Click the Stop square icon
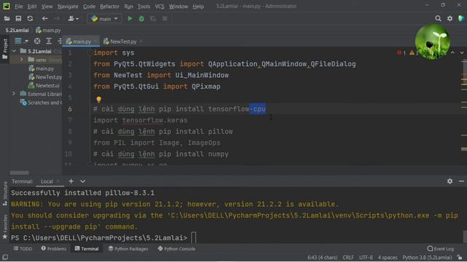 165,18
